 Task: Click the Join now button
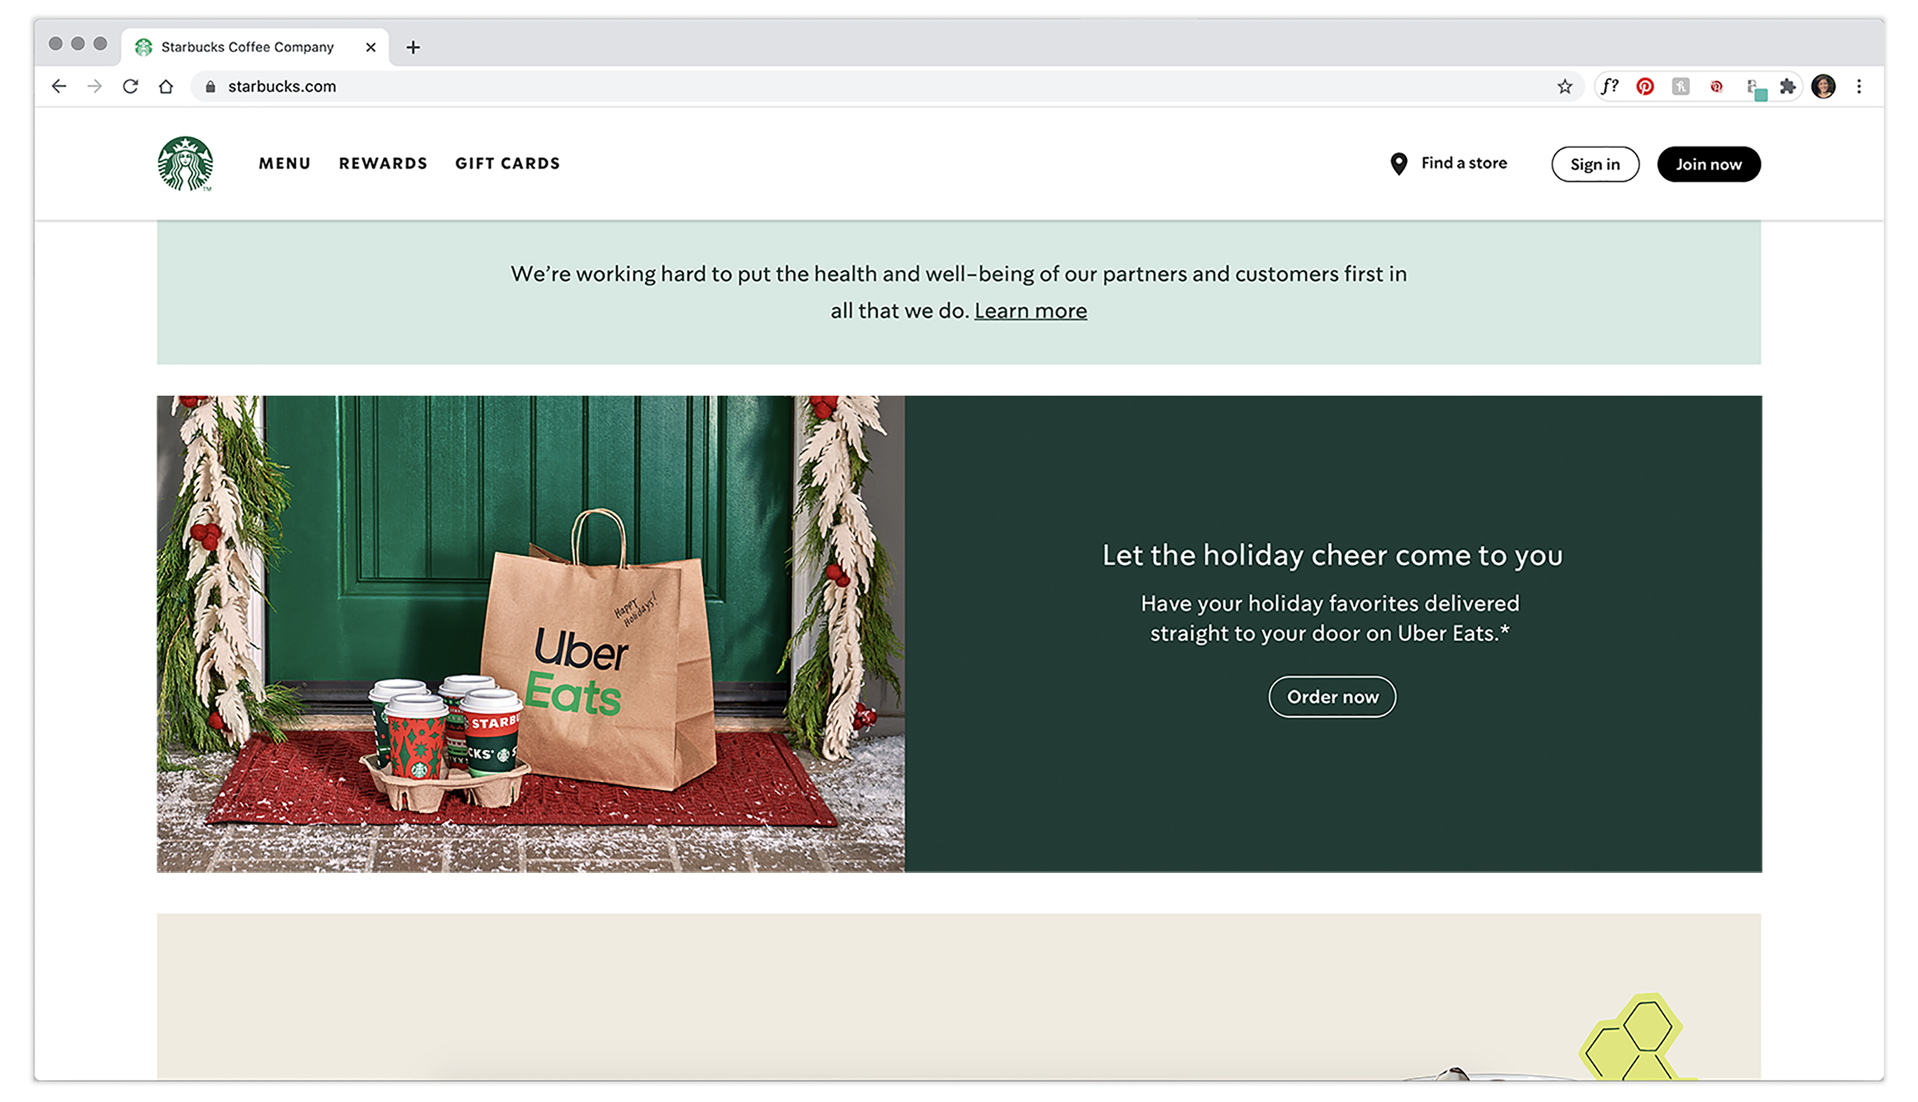pos(1709,164)
